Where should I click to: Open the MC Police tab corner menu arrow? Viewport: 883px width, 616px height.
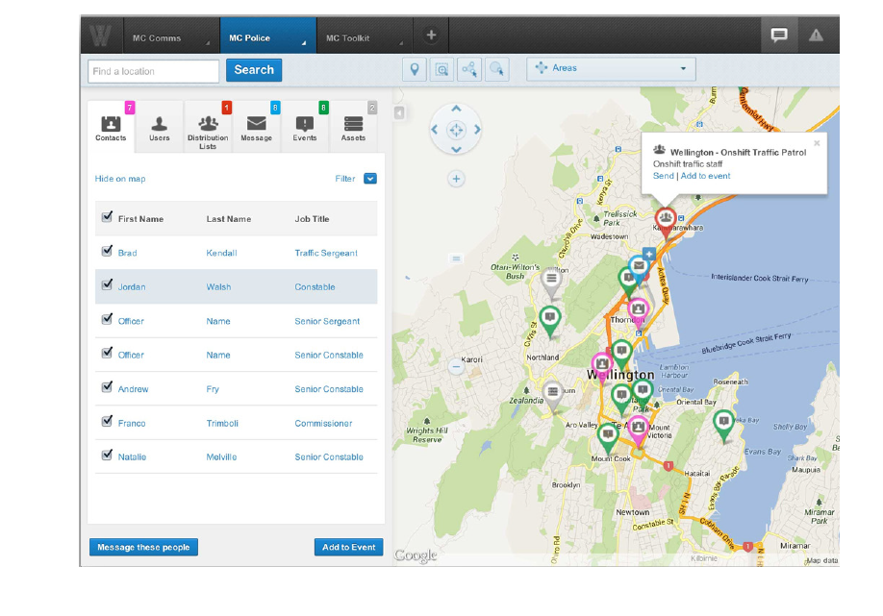304,42
